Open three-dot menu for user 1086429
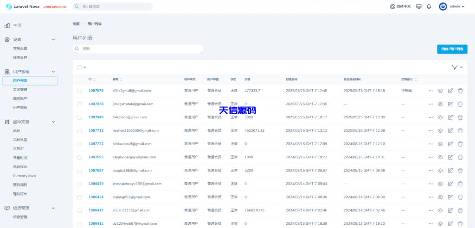The width and height of the screenshot is (475, 228). tap(430, 184)
